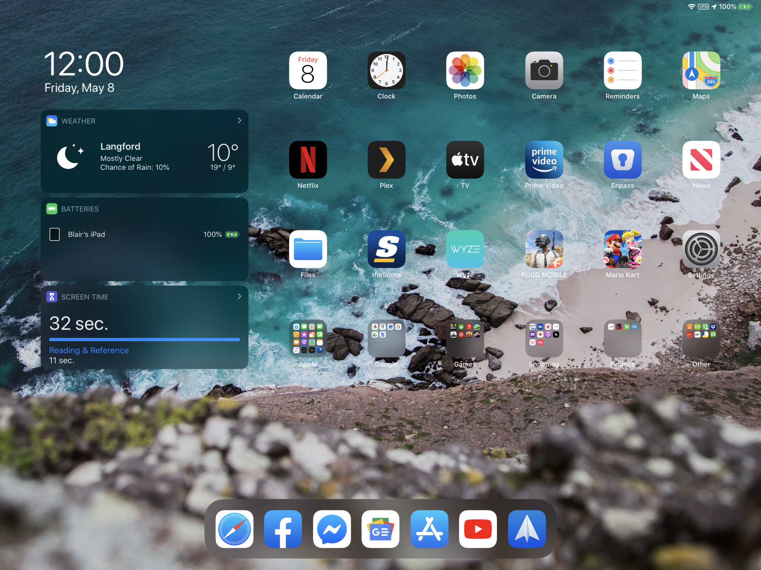The width and height of the screenshot is (761, 570).
Task: Launch PUBG MOBILE
Action: coord(544,249)
